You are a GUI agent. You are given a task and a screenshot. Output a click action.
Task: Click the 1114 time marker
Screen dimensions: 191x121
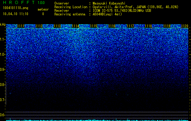point(76,26)
